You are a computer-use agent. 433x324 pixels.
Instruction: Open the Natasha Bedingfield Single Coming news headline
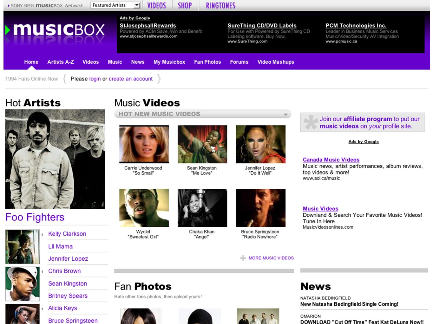click(x=349, y=304)
